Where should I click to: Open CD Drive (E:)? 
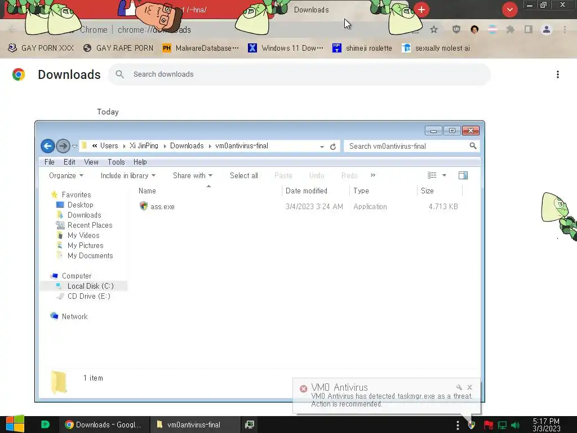point(88,297)
